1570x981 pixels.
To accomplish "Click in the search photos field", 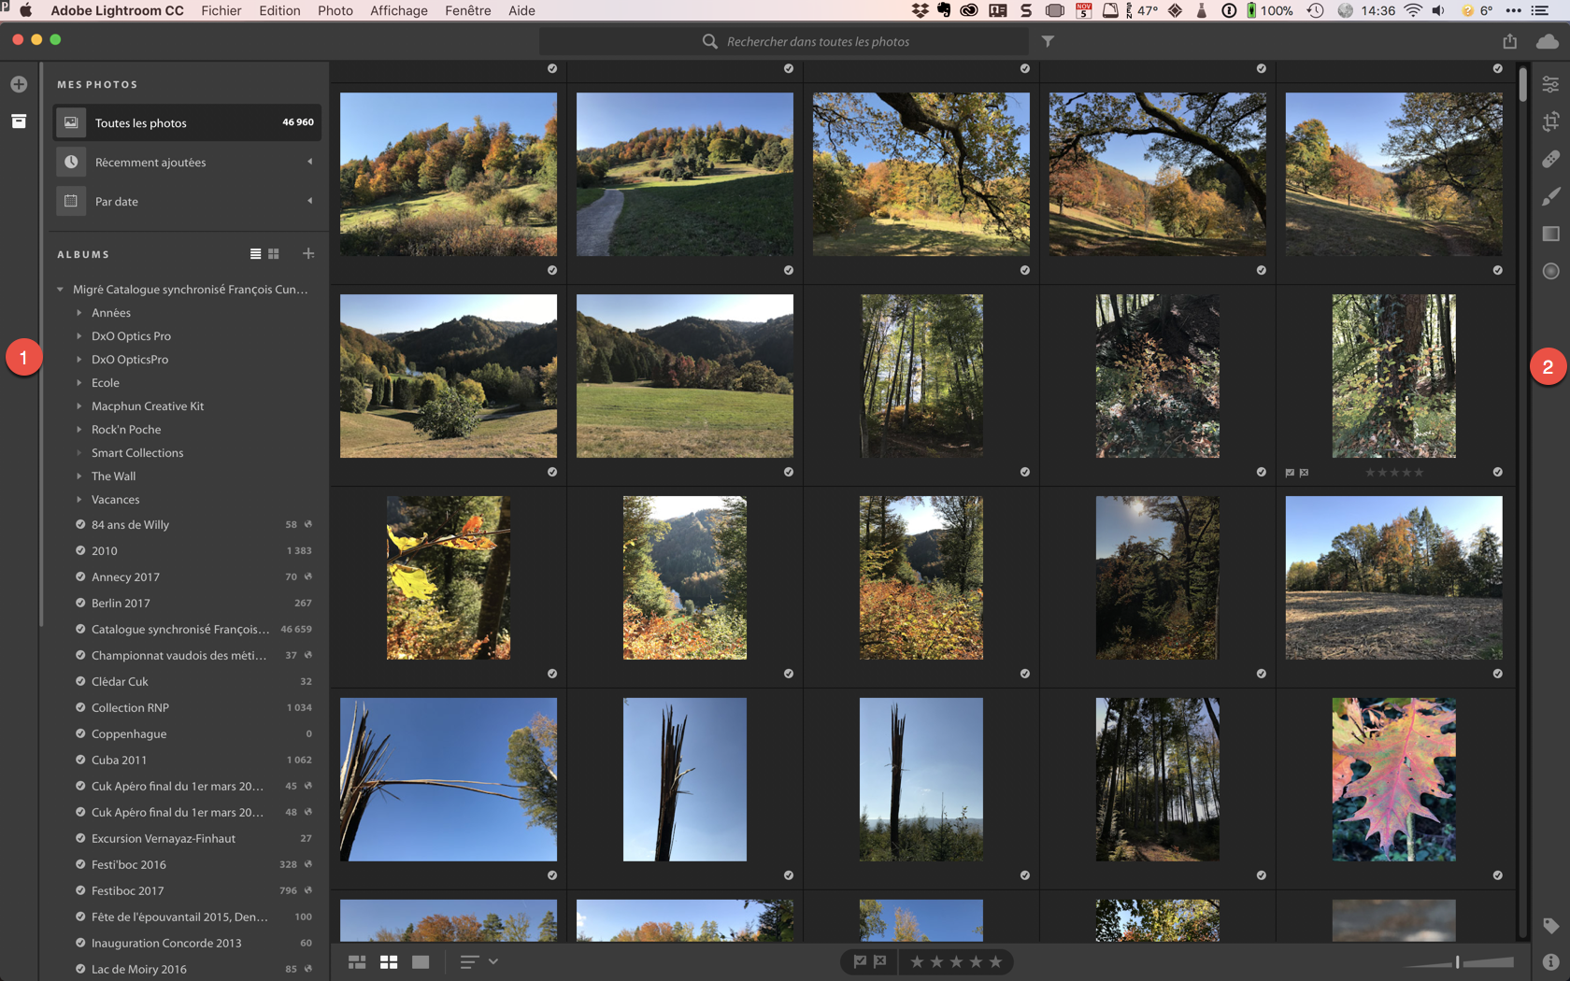I will click(783, 41).
